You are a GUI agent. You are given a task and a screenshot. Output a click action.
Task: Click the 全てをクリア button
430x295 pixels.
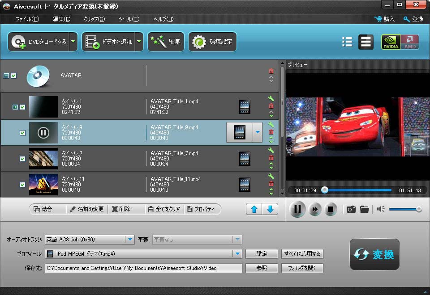164,209
